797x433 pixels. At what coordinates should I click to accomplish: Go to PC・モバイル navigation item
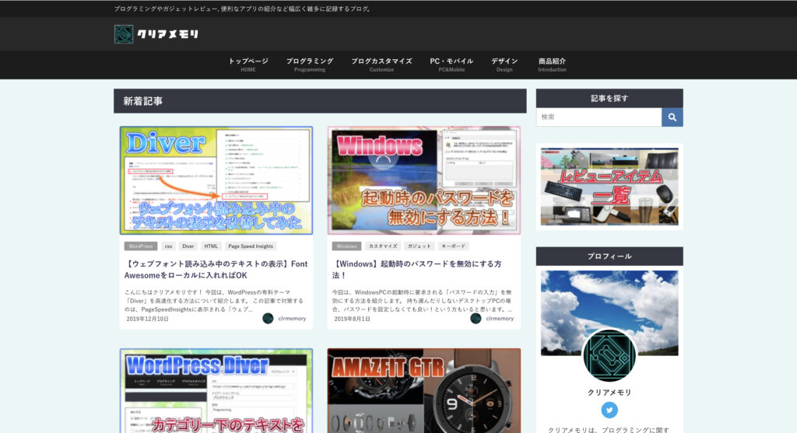click(451, 65)
